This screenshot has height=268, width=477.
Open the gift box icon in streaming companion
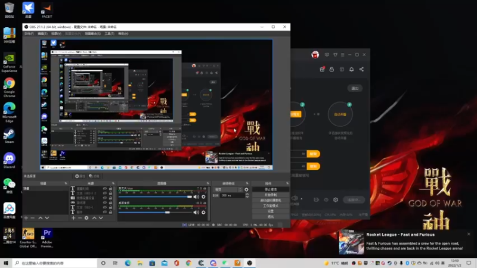click(322, 69)
